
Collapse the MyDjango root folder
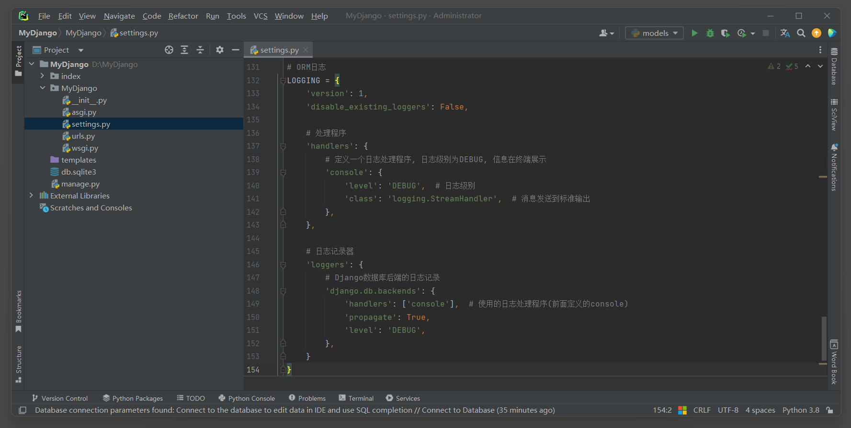pyautogui.click(x=32, y=64)
